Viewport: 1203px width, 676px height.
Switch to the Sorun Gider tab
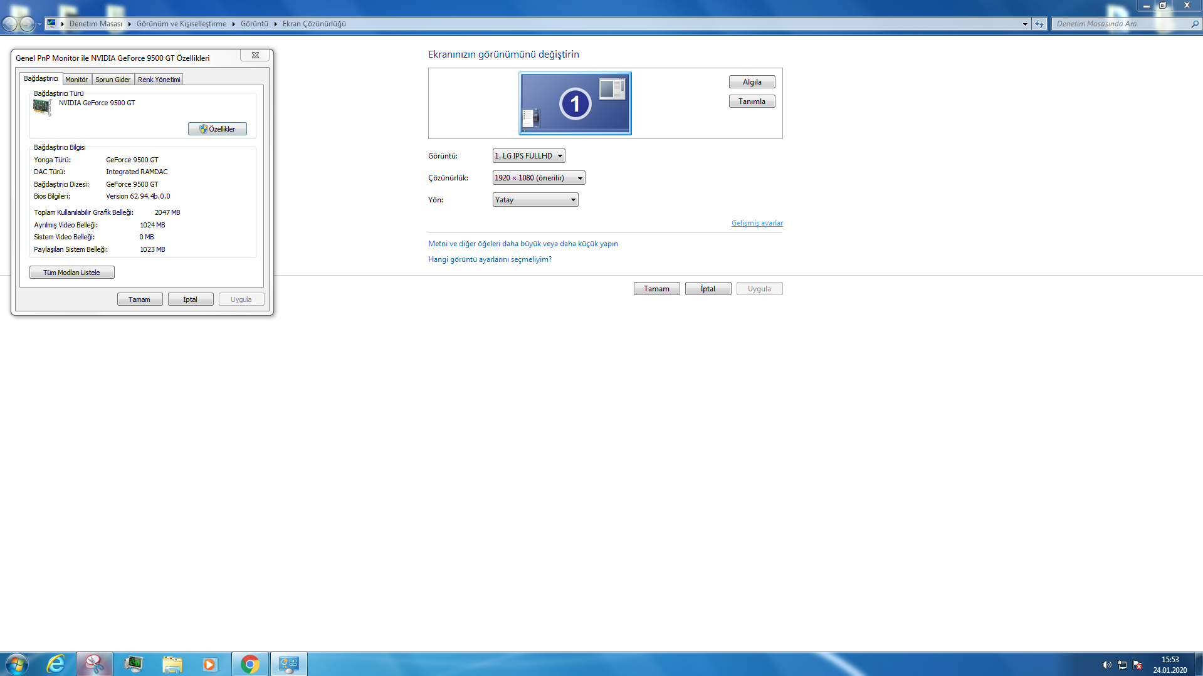pos(113,80)
